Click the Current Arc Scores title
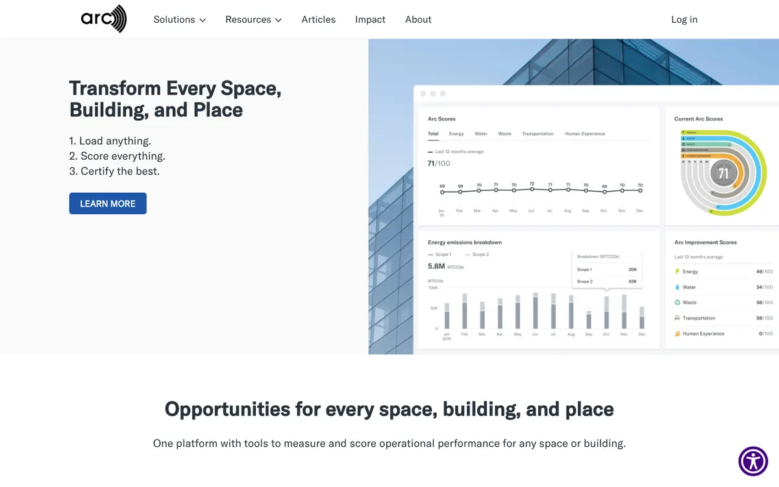 (x=699, y=119)
